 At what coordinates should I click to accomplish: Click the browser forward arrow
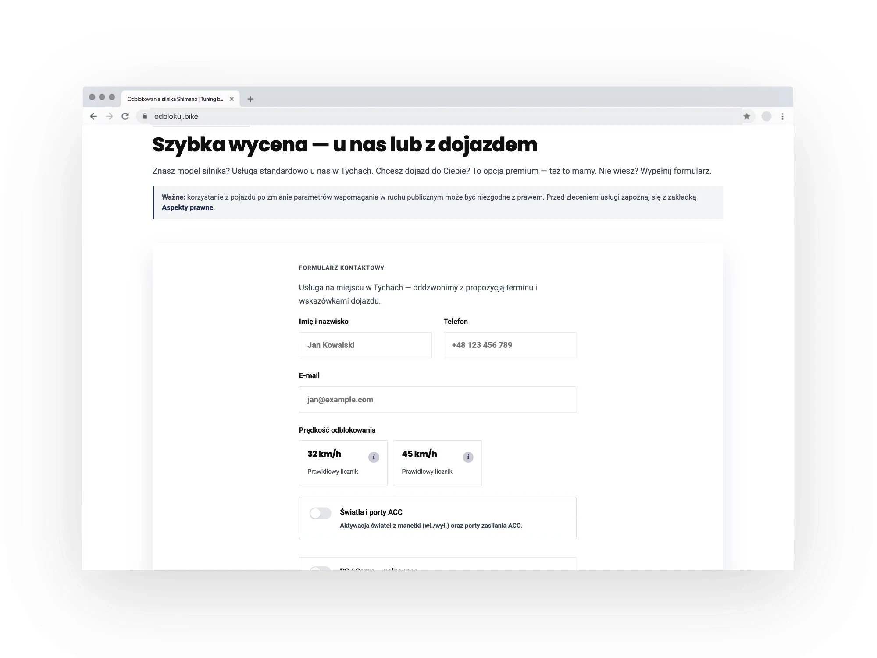point(109,116)
